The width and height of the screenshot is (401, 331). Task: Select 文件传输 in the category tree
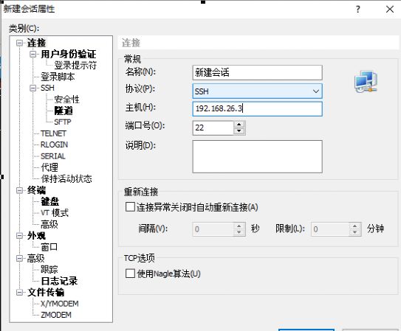coord(46,292)
